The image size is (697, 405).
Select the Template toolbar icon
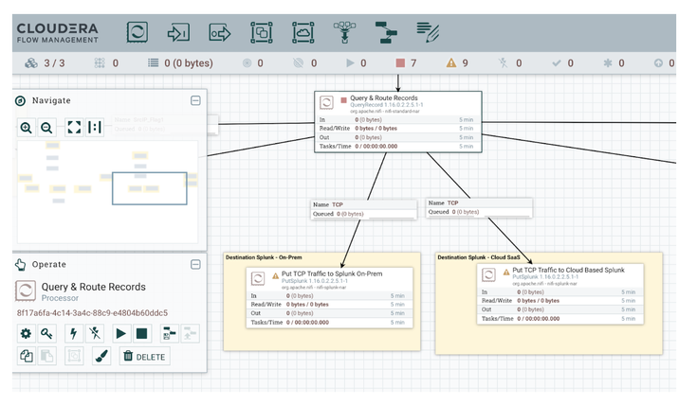point(386,32)
